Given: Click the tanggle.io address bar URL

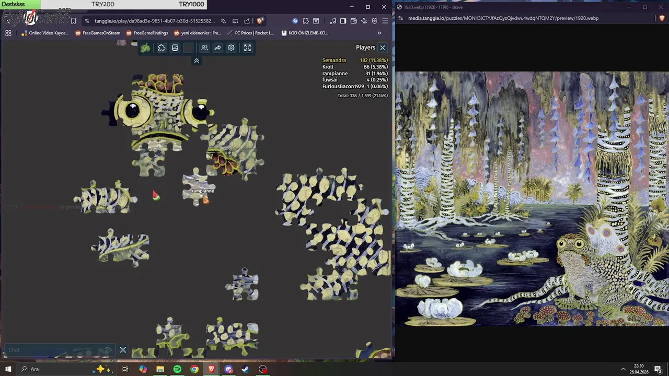Looking at the screenshot, I should tap(154, 21).
